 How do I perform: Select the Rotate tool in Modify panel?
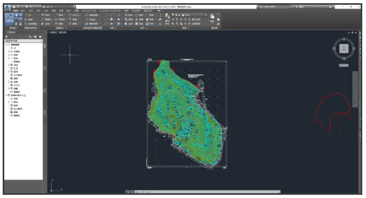(139, 15)
